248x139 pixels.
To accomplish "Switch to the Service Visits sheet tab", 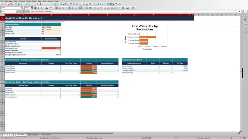I will coord(33,135).
